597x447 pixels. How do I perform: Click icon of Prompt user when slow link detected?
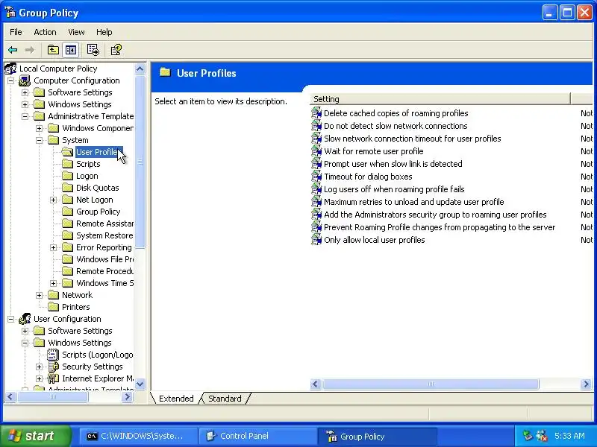click(x=316, y=164)
